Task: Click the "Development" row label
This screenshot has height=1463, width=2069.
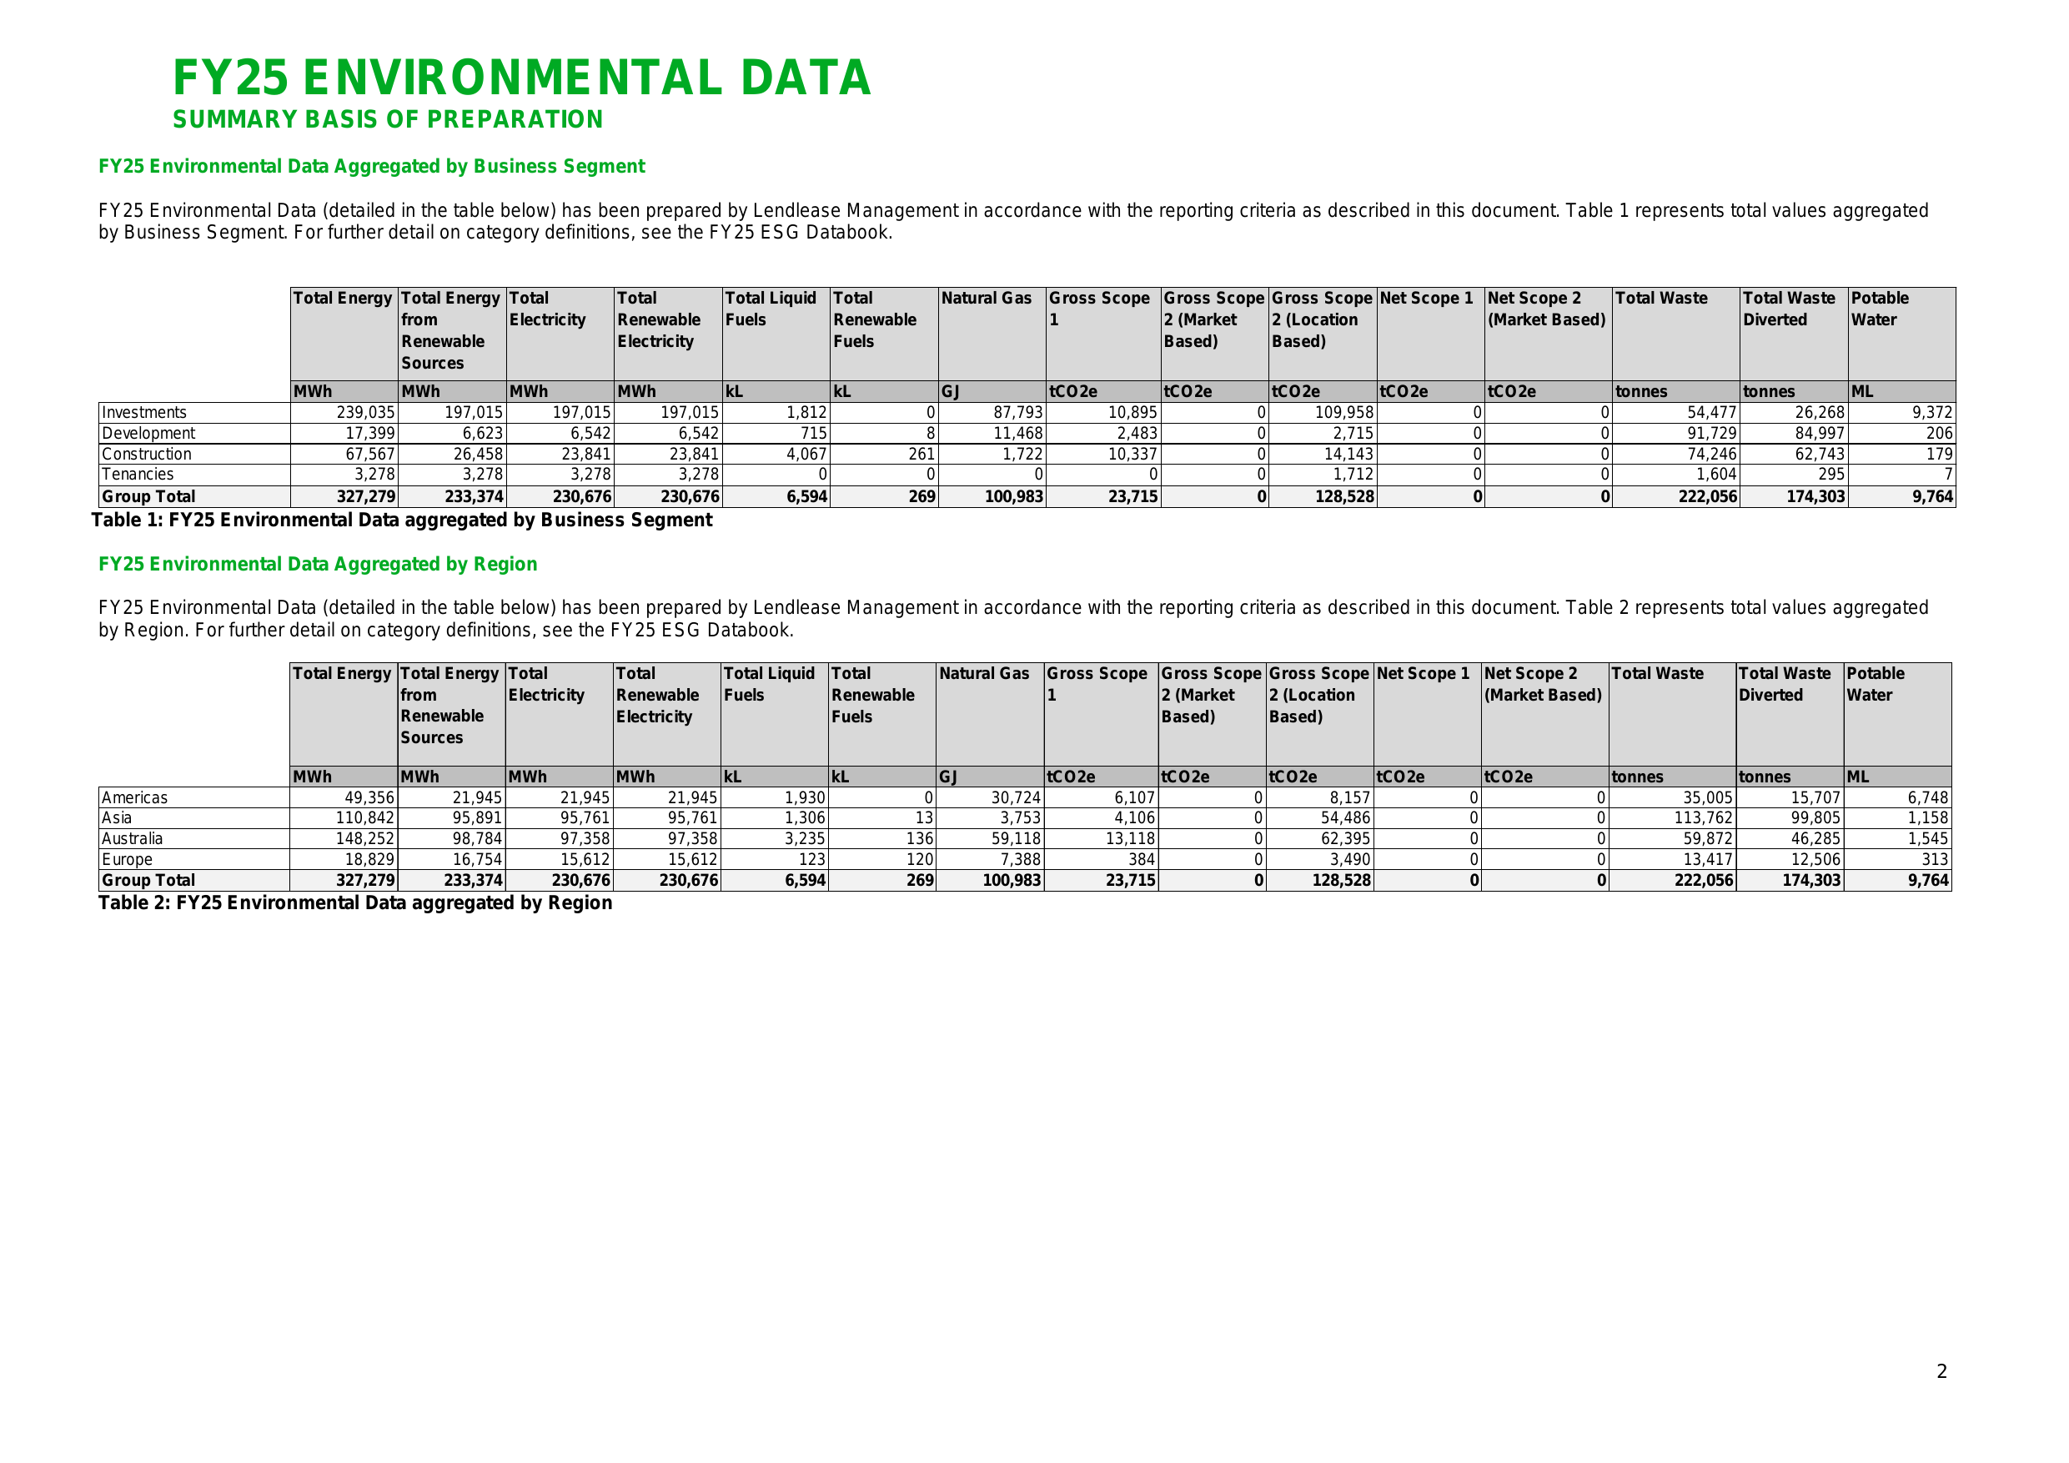Action: click(x=148, y=434)
